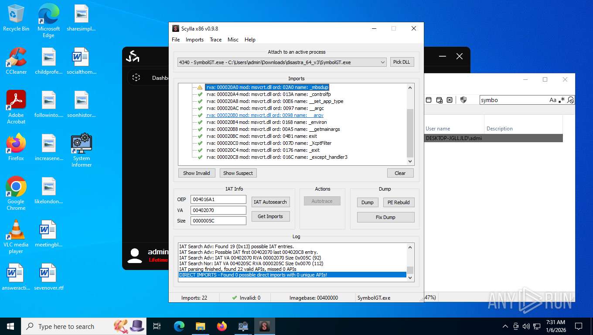The image size is (593, 335).
Task: Click the Pick DLL button
Action: click(402, 62)
